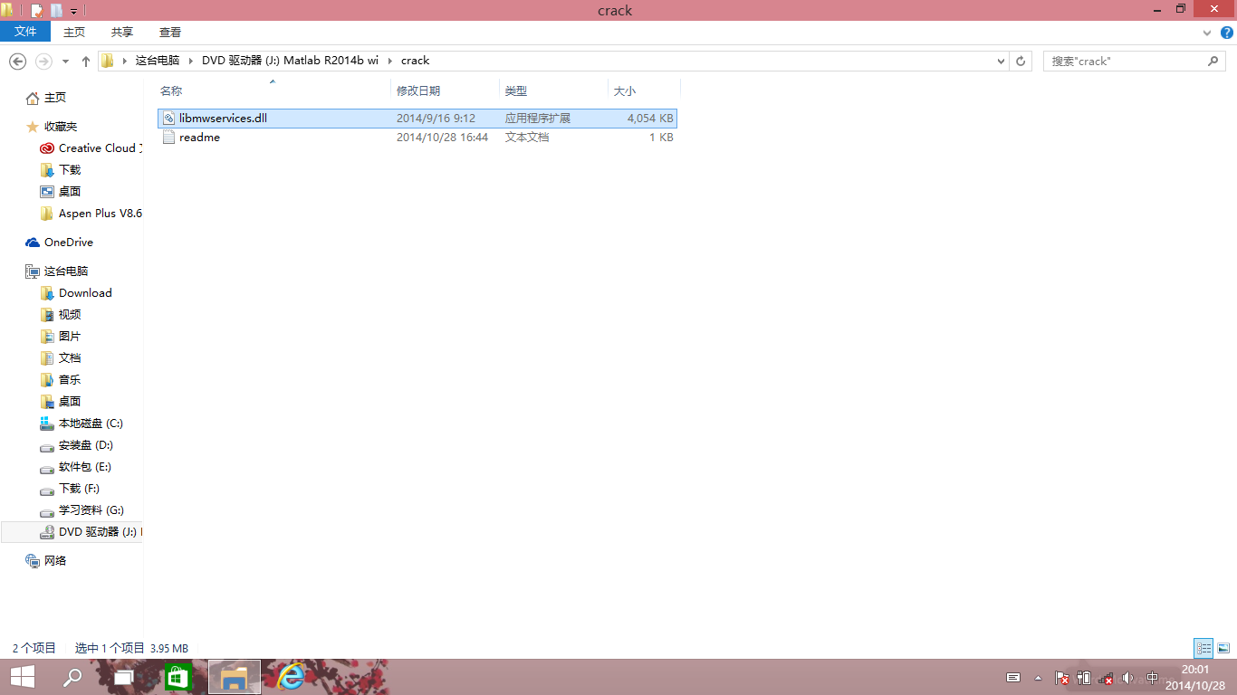The image size is (1237, 695).
Task: Launch Internet Explorer from the taskbar
Action: [x=291, y=677]
